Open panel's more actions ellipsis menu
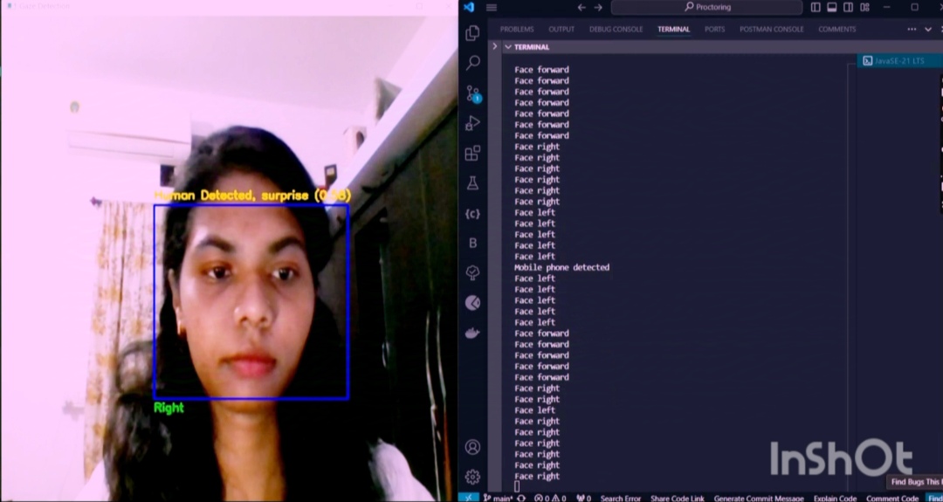This screenshot has width=943, height=502. click(912, 29)
